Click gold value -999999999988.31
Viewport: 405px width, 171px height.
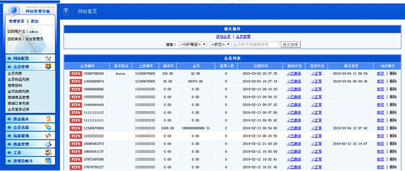coord(195,128)
